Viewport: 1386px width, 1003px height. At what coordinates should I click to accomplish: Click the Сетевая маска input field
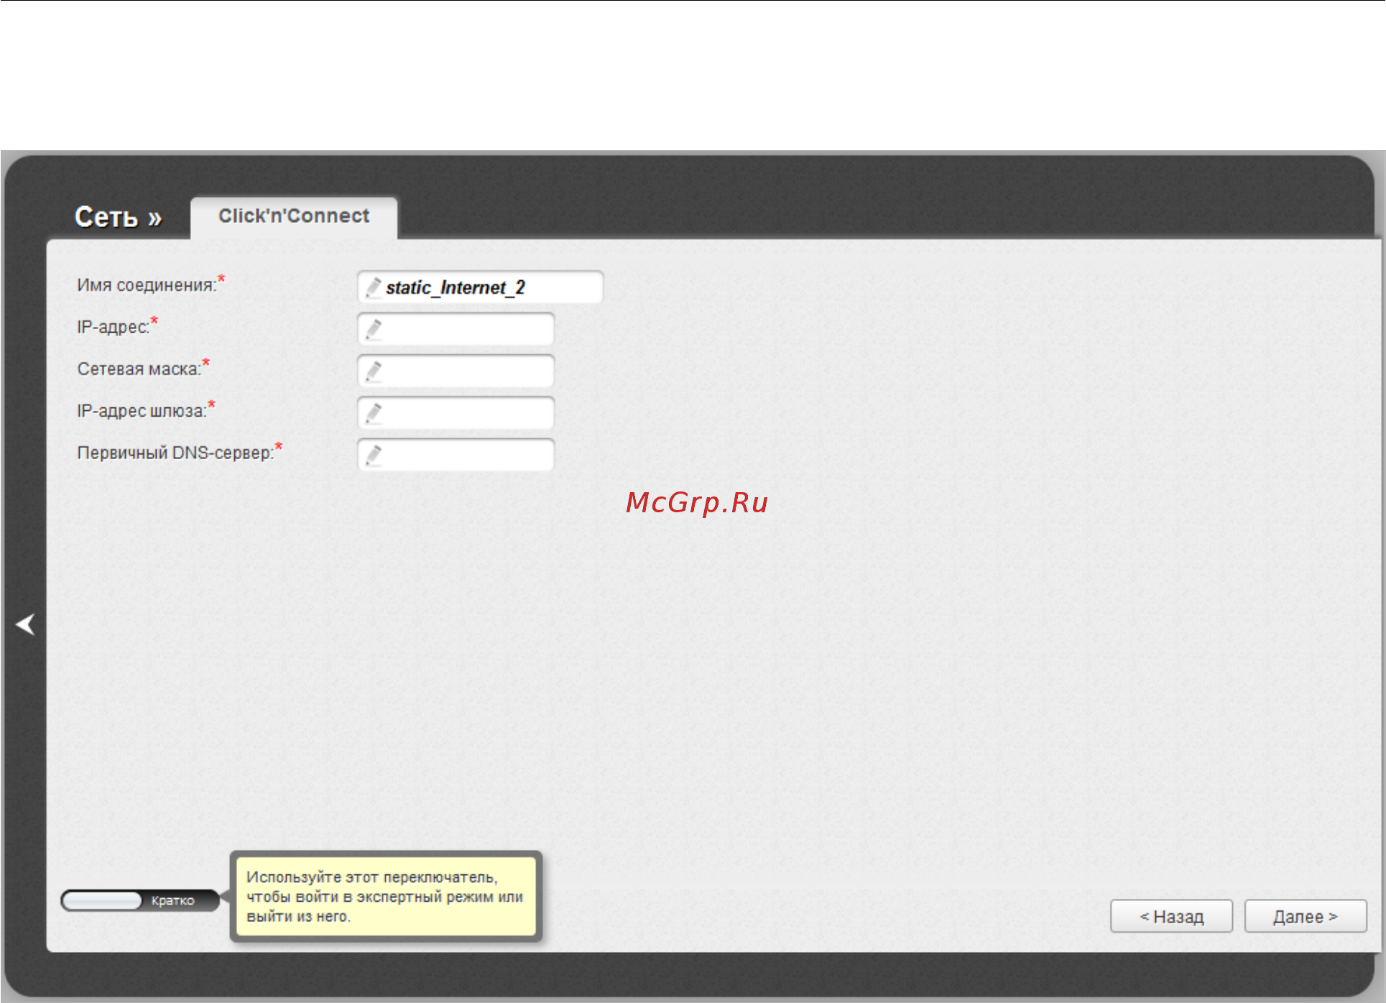[x=456, y=371]
